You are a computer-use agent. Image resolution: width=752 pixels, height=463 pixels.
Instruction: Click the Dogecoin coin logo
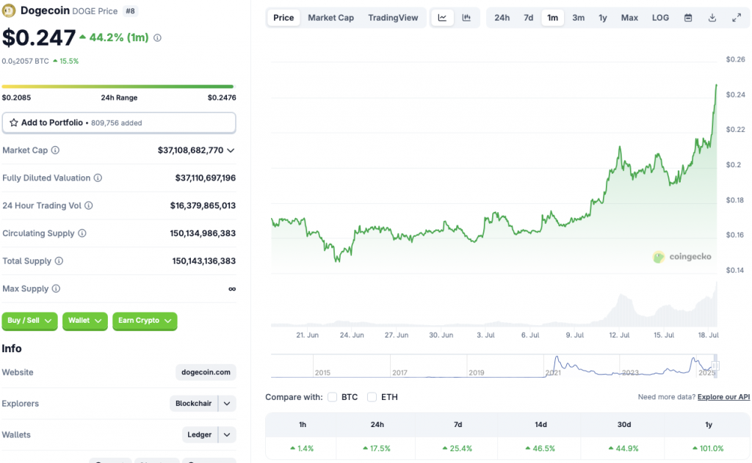click(x=9, y=10)
